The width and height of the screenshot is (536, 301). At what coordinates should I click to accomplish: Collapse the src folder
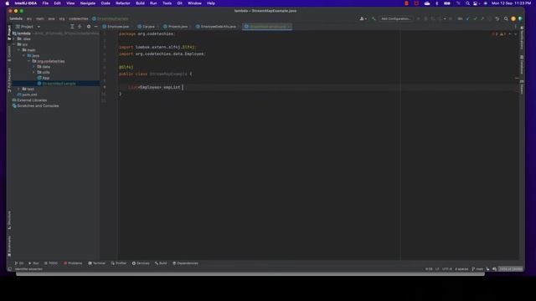(14, 44)
